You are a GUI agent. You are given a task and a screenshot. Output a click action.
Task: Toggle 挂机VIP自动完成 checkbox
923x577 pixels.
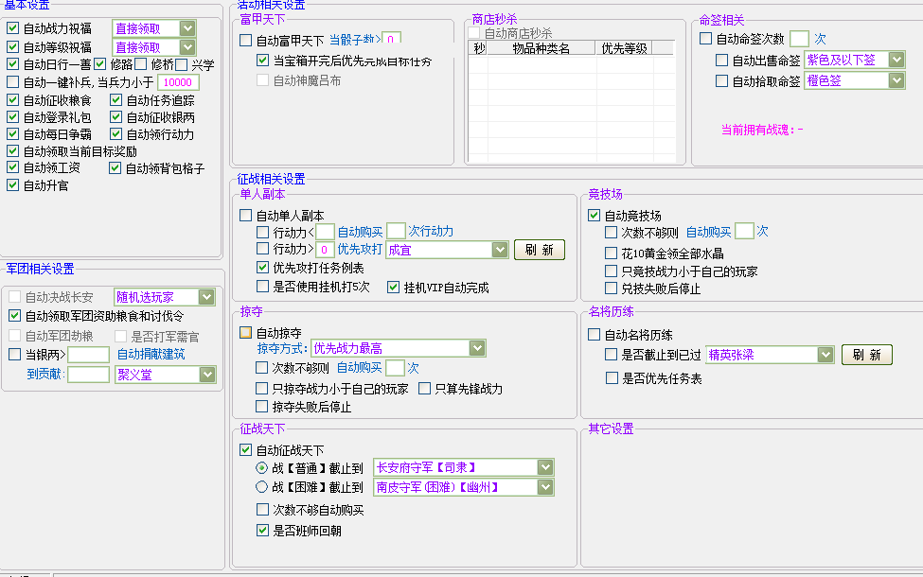pos(394,288)
